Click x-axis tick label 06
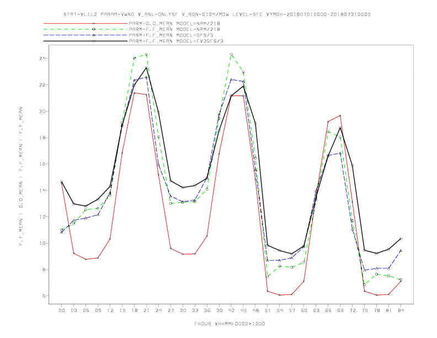This screenshot has width=437, height=338. pyautogui.click(x=86, y=310)
